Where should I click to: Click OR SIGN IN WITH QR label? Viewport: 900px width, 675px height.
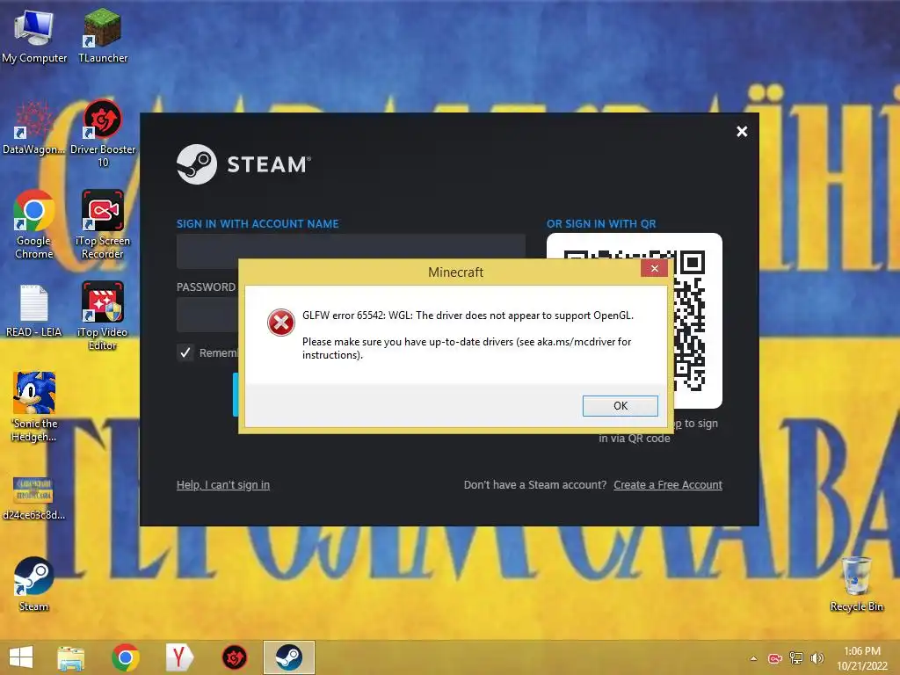[601, 224]
